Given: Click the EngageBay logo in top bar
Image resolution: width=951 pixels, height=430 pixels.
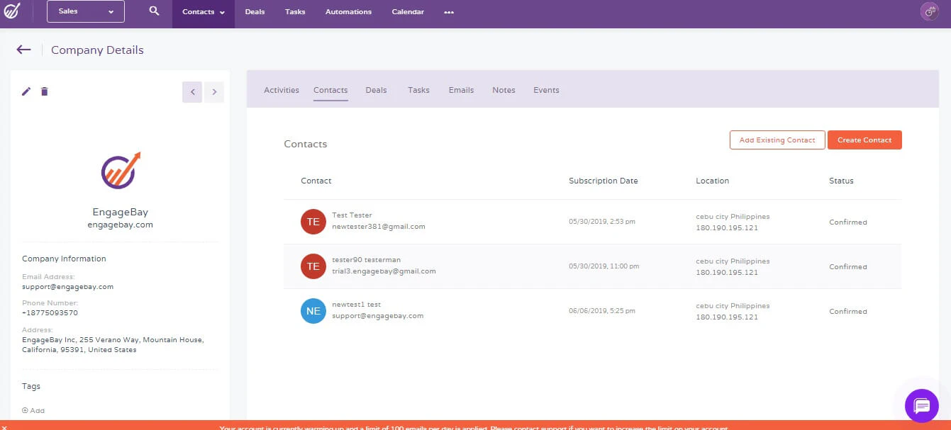Looking at the screenshot, I should click(x=12, y=11).
